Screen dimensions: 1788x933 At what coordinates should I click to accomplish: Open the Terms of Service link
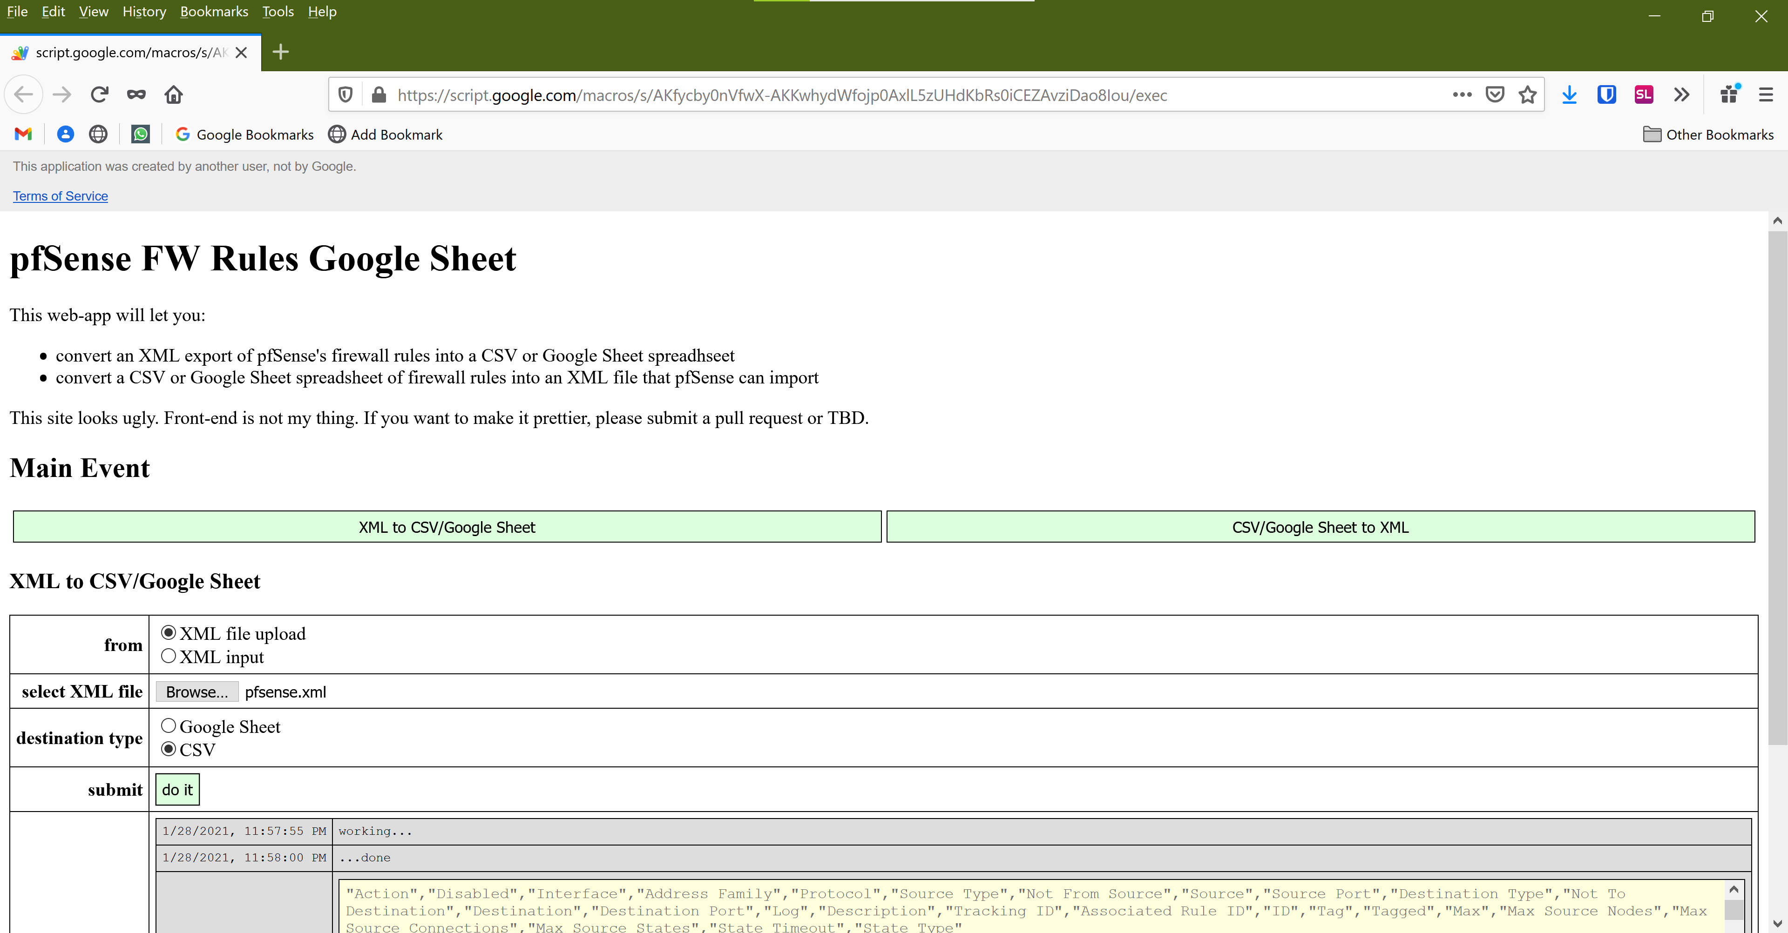click(x=61, y=196)
